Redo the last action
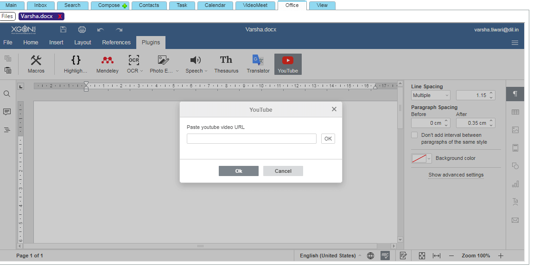533x268 pixels. [119, 30]
